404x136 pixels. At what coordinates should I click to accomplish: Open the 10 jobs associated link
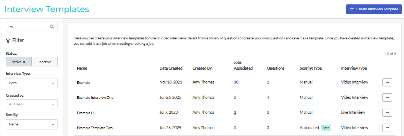tap(236, 82)
